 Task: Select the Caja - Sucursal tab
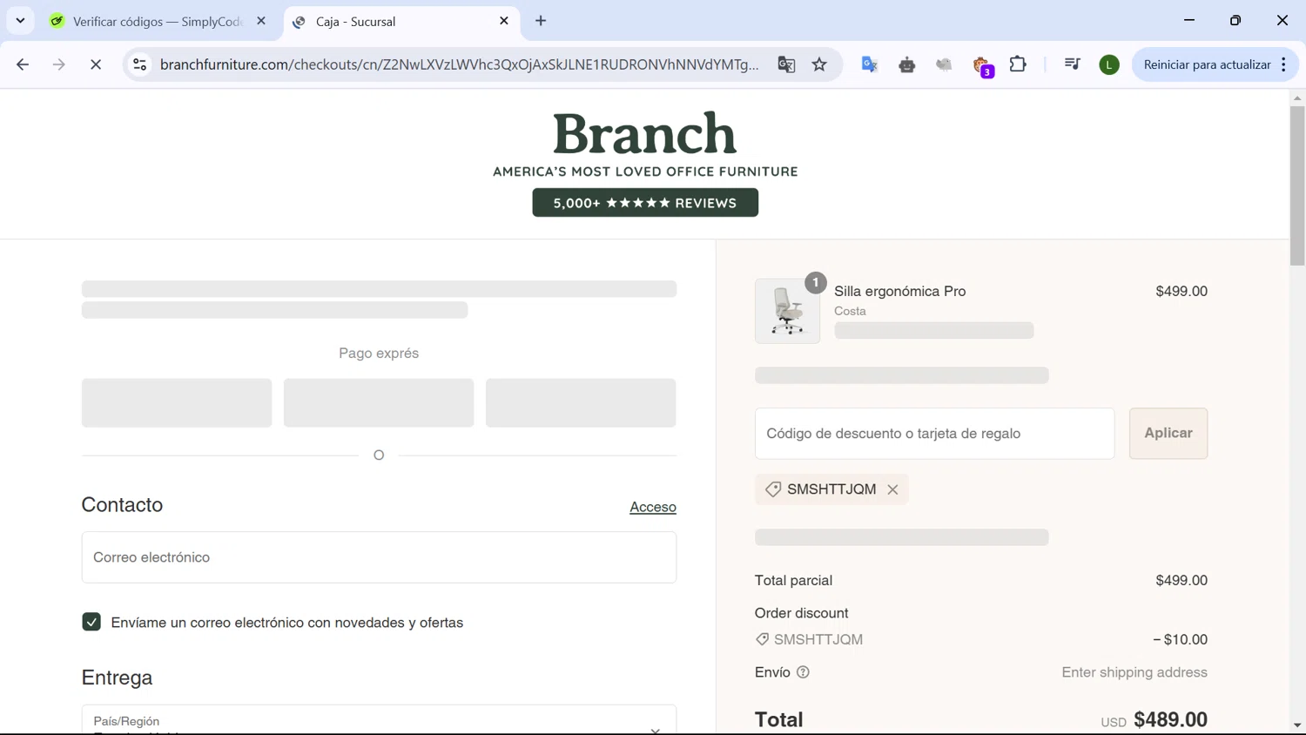click(x=402, y=22)
